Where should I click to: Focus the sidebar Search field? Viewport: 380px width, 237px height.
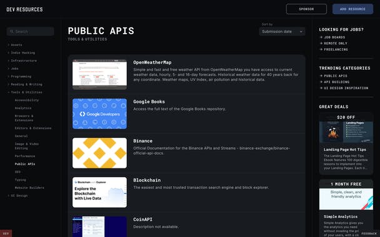pyautogui.click(x=30, y=31)
